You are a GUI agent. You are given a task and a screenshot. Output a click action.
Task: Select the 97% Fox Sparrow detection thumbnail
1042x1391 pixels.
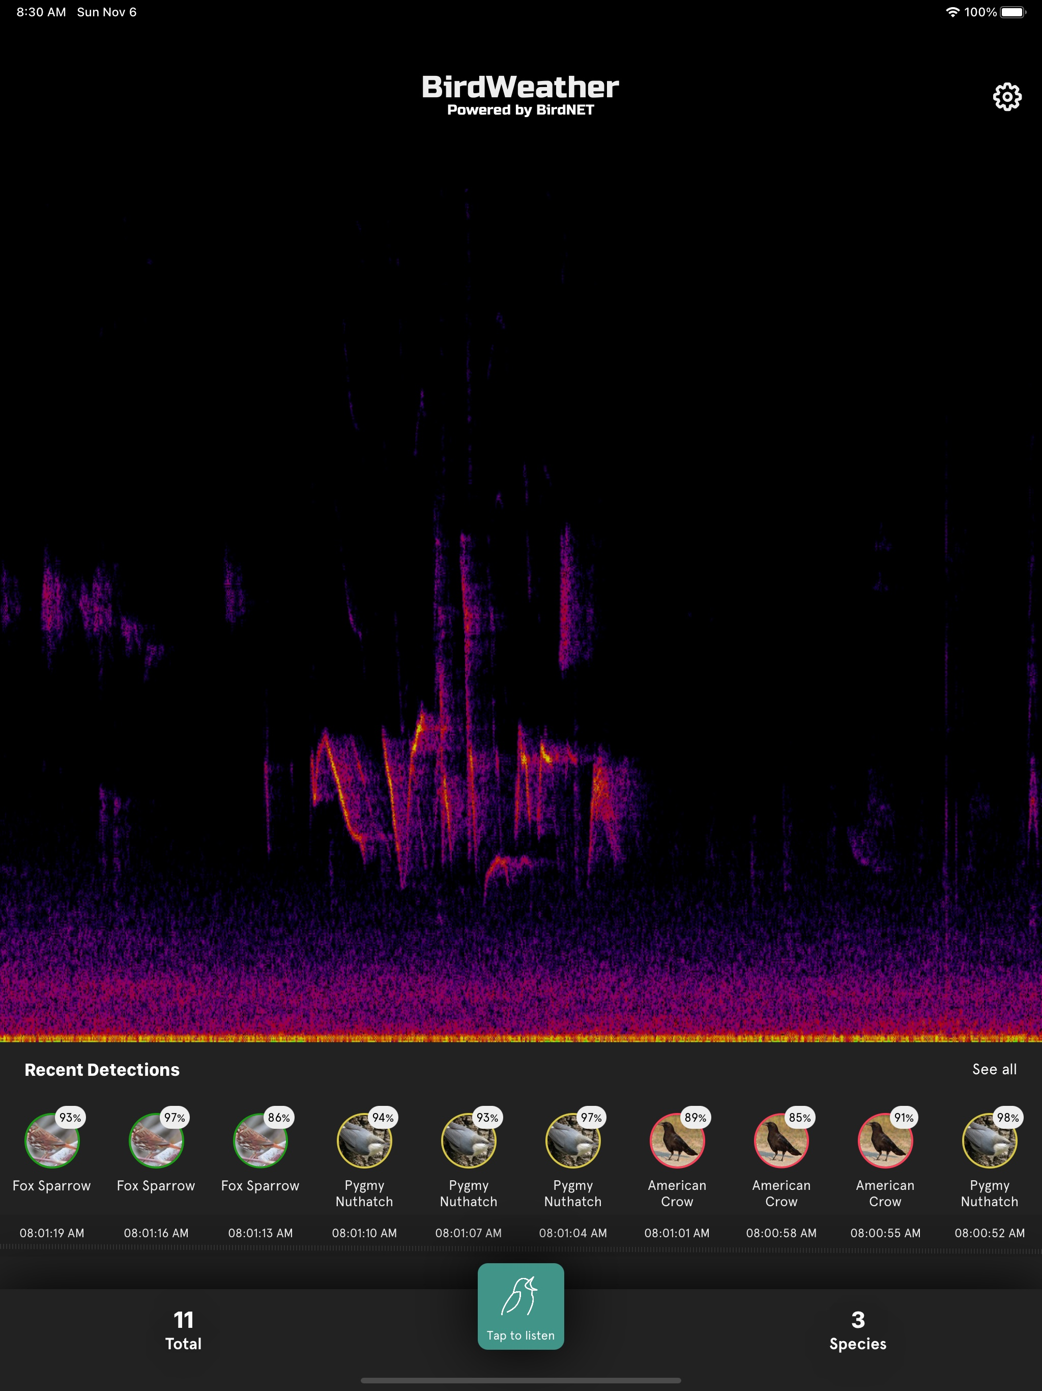(x=156, y=1140)
